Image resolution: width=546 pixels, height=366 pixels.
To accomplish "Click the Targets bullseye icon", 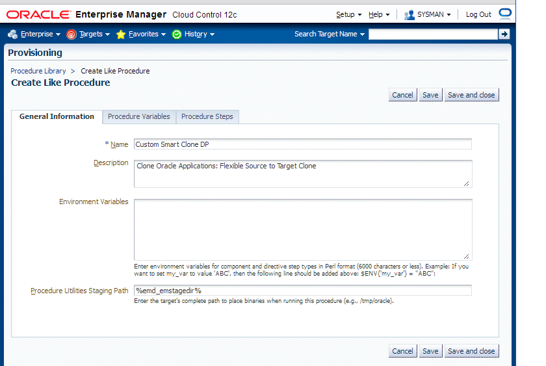I will pos(71,34).
